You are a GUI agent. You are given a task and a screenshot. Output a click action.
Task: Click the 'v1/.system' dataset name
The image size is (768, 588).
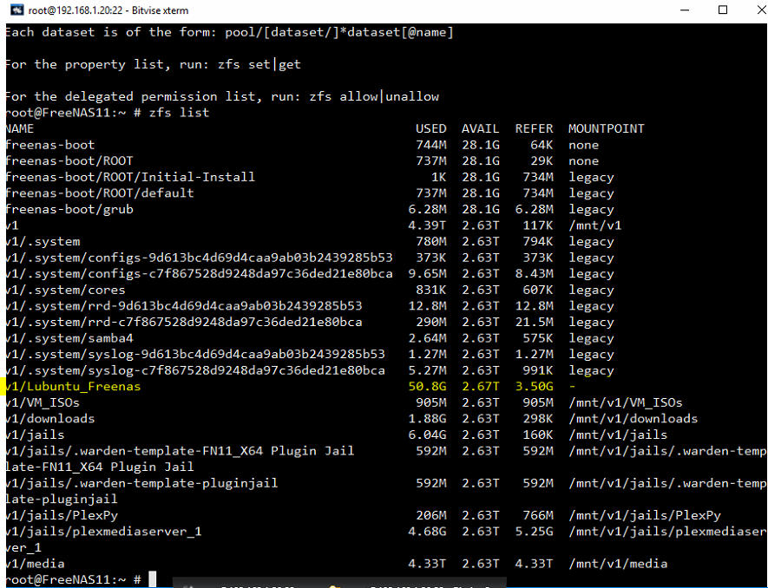[43, 242]
